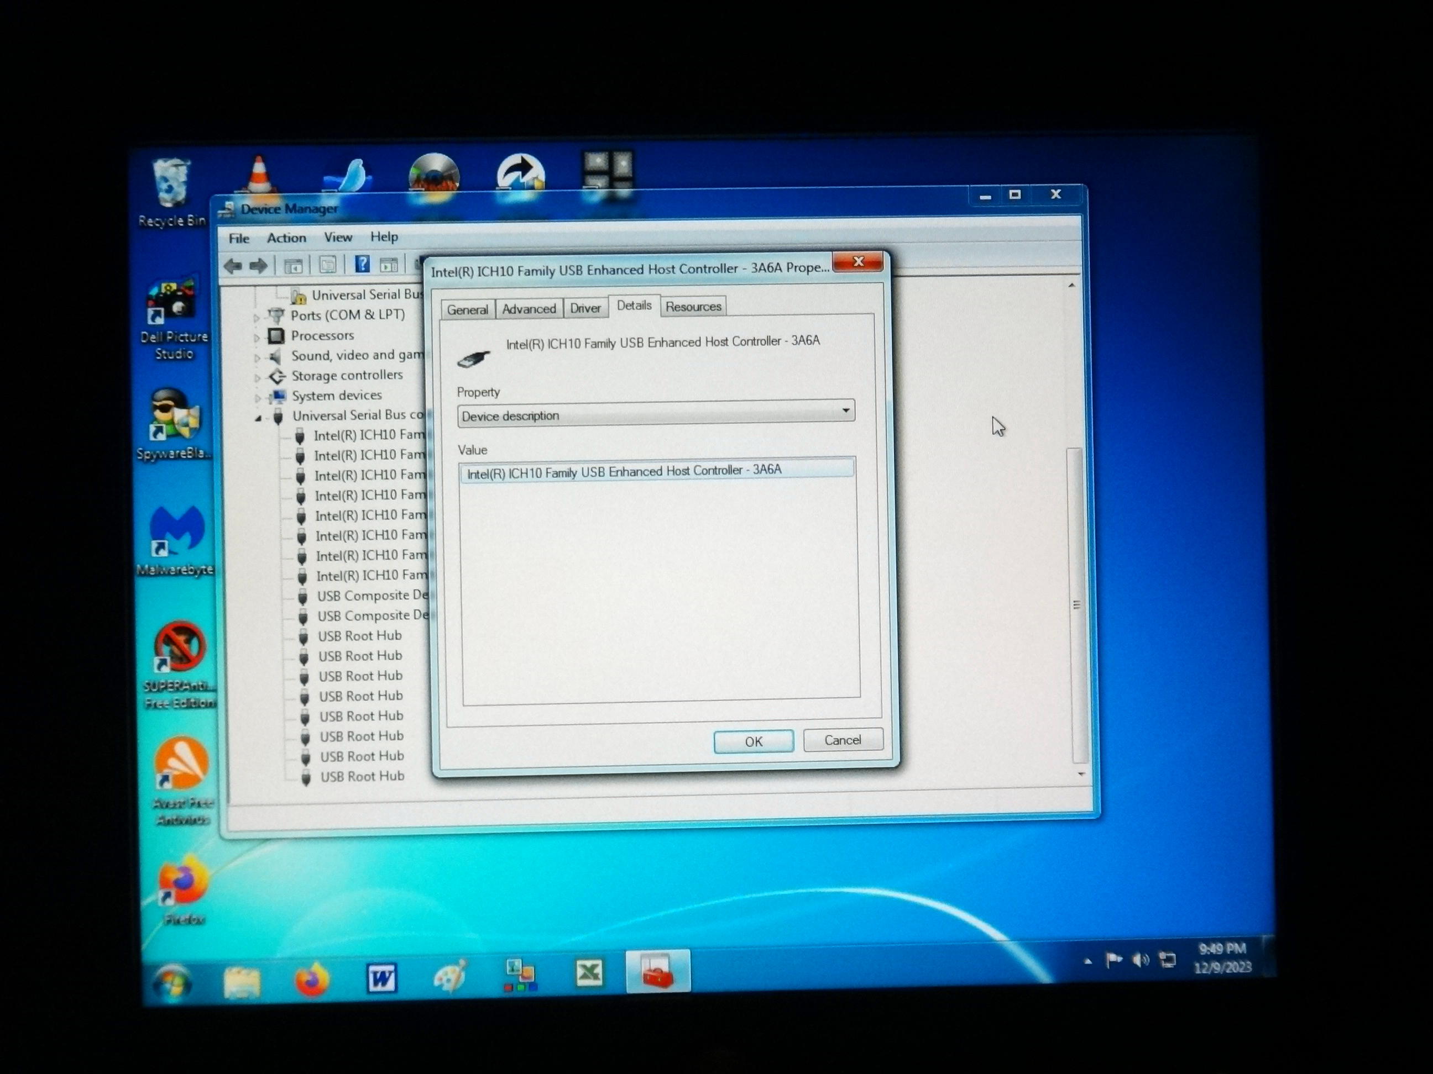Select the Malwarebytes desktop shortcut
Viewport: 1433px width, 1074px height.
[176, 540]
